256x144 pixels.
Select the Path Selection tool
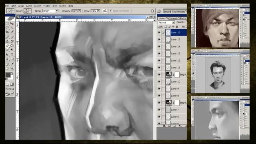7,55
